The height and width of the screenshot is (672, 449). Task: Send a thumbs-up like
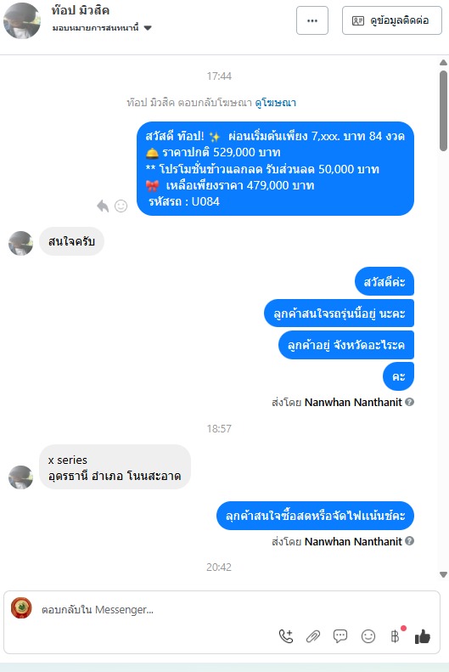(x=423, y=636)
